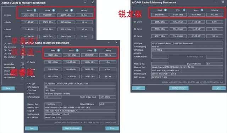This screenshot has width=227, height=133.
Task: Select Memory Latency value in the back window
Action: click(x=84, y=15)
